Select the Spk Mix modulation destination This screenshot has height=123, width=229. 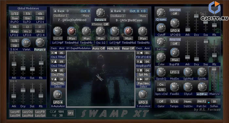coord(143,75)
